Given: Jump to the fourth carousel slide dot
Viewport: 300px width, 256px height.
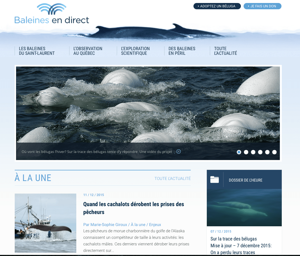Looking at the screenshot, I should [x=260, y=152].
